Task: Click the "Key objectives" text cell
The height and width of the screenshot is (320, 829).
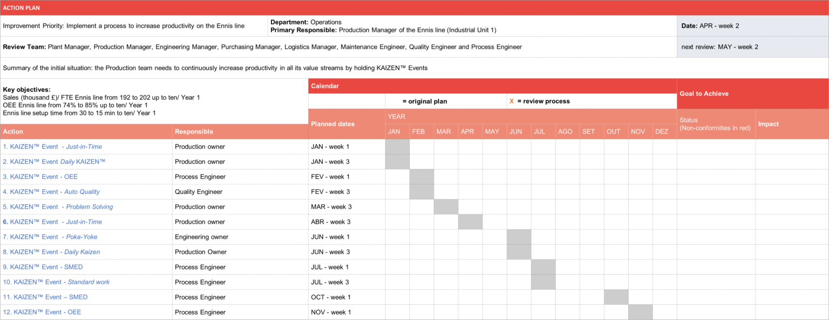Action: click(154, 101)
